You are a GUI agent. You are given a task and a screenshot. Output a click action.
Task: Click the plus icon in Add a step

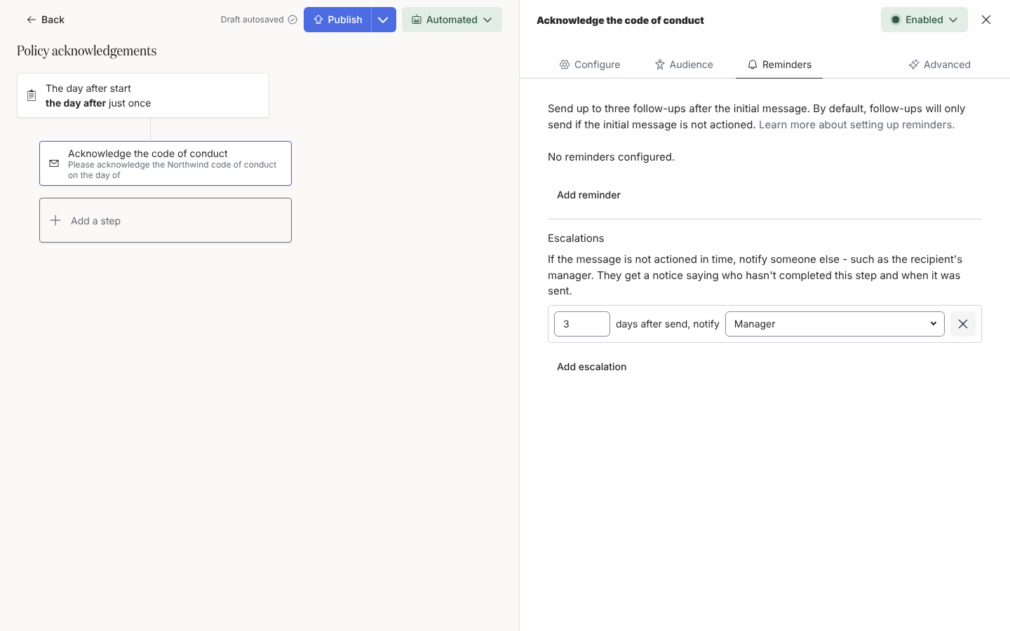coord(55,220)
